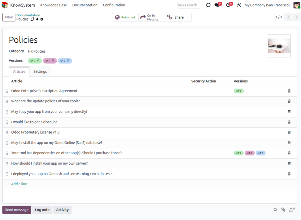Switch to the Settings tab
The width and height of the screenshot is (301, 220).
point(40,71)
